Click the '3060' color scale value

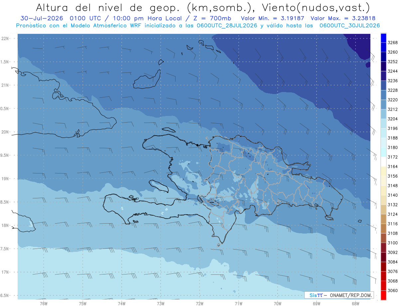pos(393,291)
